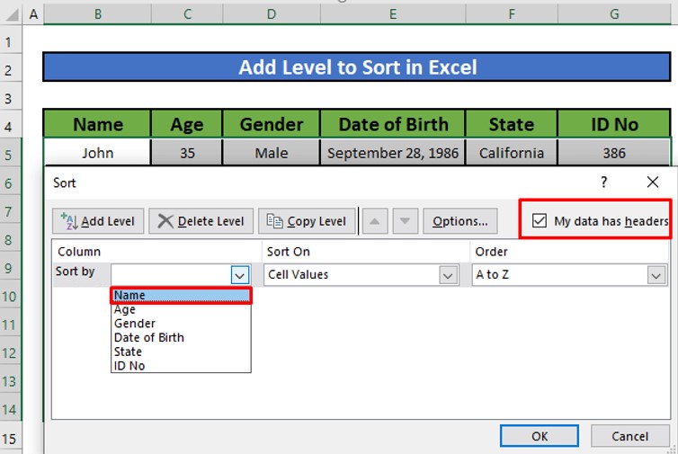This screenshot has width=678, height=454.
Task: Click the cell containing 35
Action: [x=187, y=153]
